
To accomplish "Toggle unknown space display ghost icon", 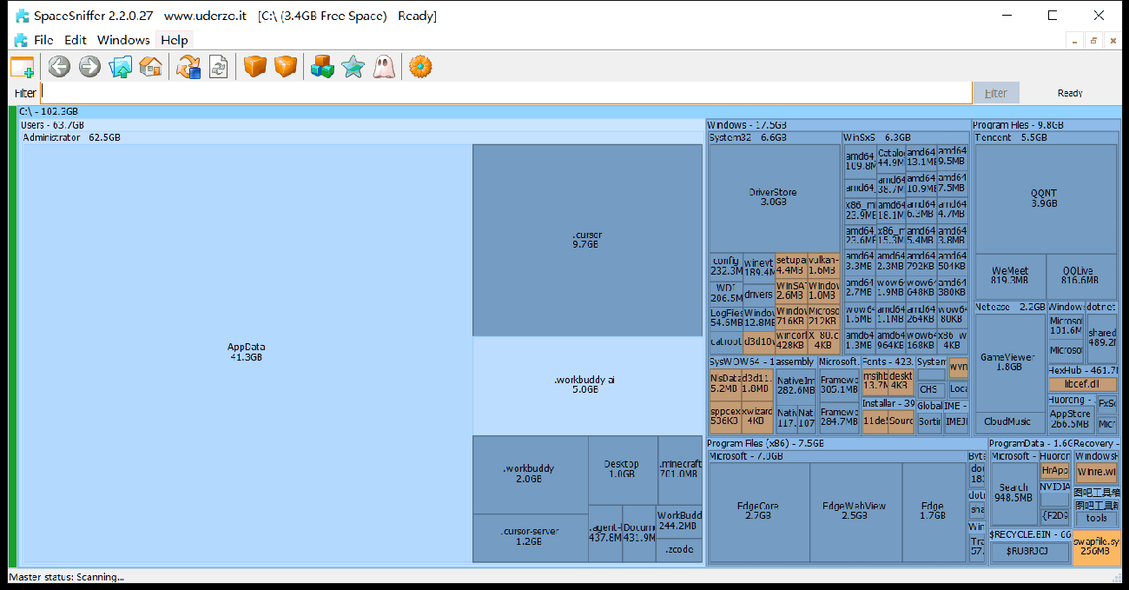I will (383, 67).
